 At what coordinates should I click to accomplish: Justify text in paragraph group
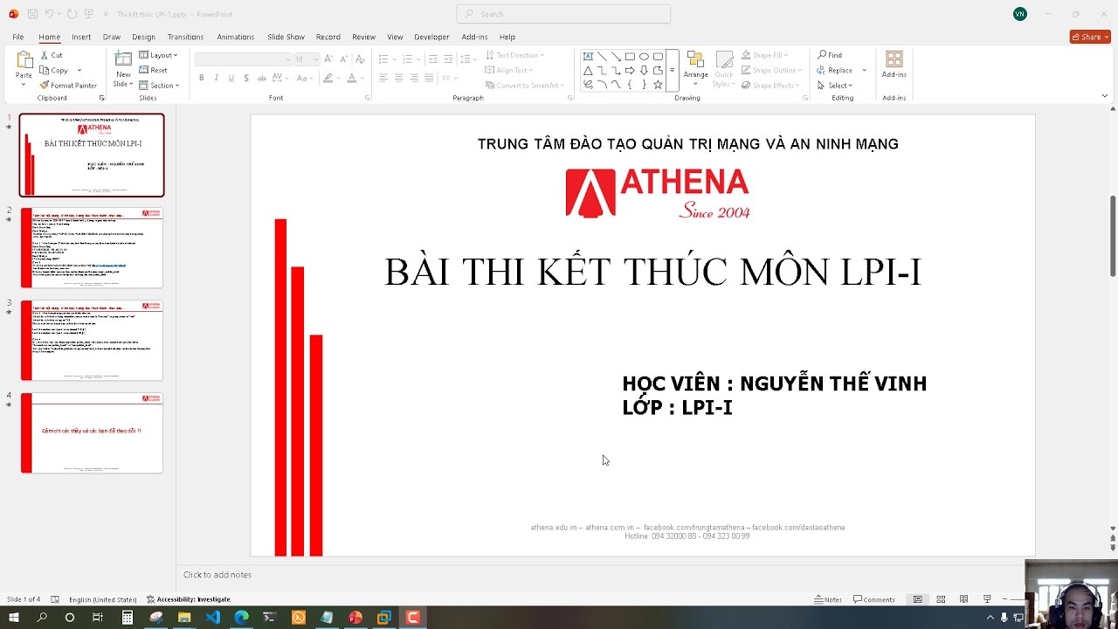pyautogui.click(x=428, y=78)
